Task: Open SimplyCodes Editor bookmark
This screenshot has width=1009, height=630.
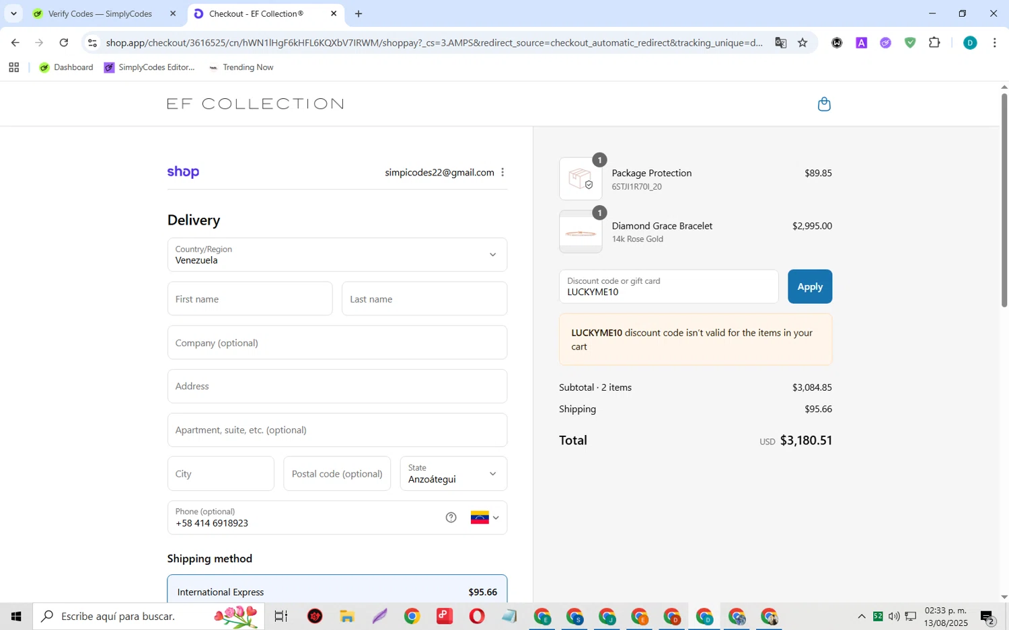Action: [149, 67]
